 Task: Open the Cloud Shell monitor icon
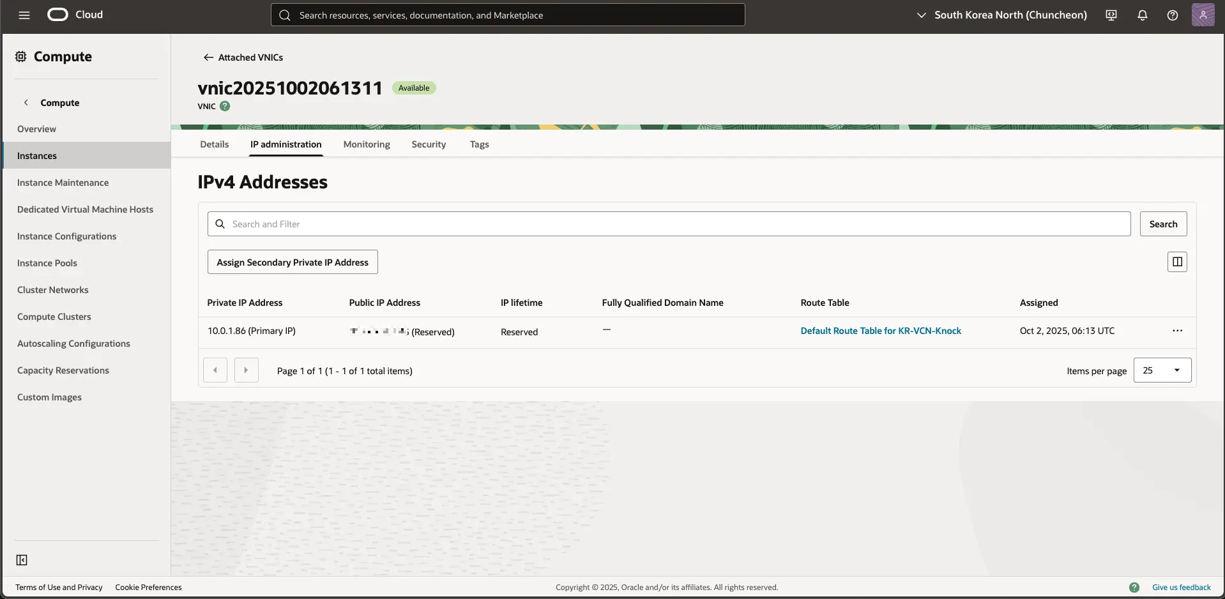(1111, 15)
